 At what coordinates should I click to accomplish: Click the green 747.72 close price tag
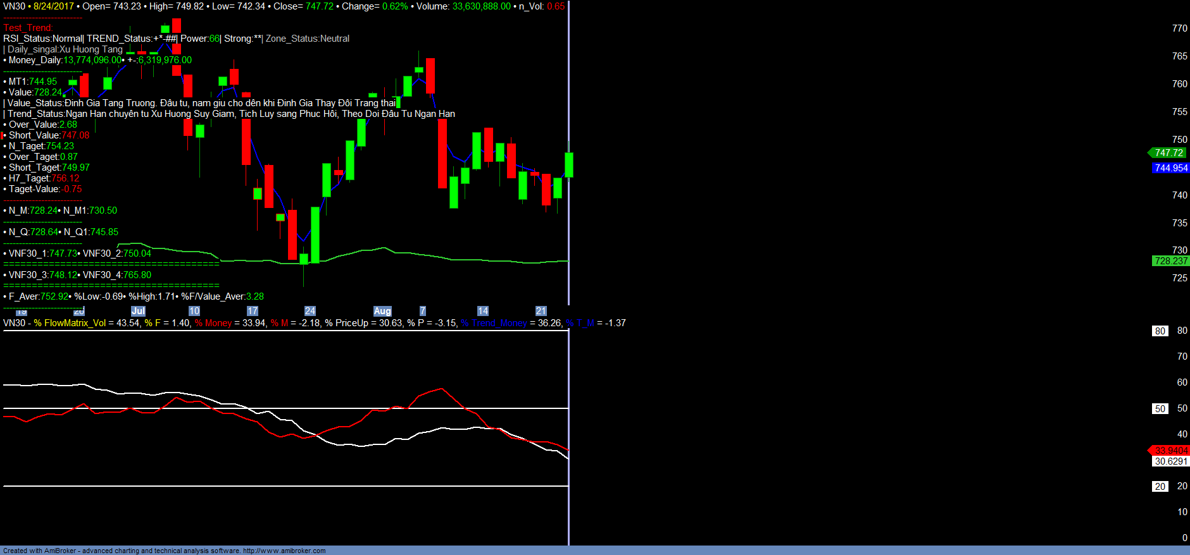click(x=1168, y=153)
